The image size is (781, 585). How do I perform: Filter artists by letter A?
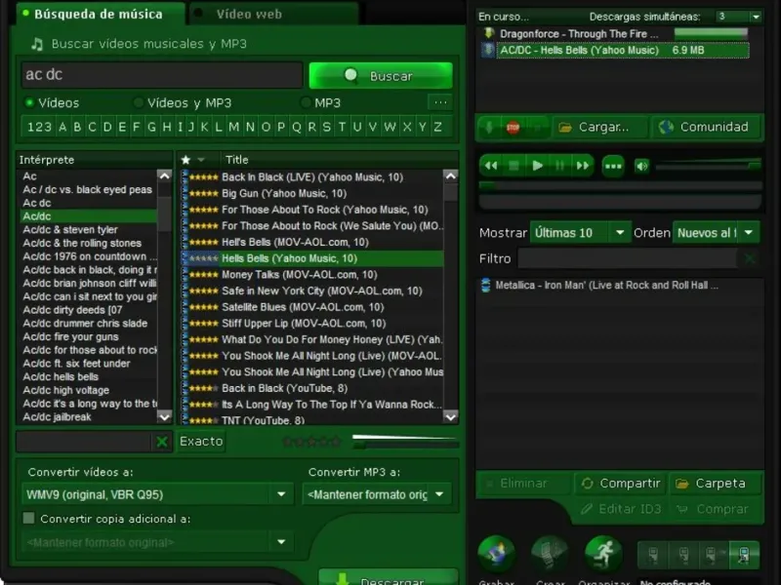[62, 127]
